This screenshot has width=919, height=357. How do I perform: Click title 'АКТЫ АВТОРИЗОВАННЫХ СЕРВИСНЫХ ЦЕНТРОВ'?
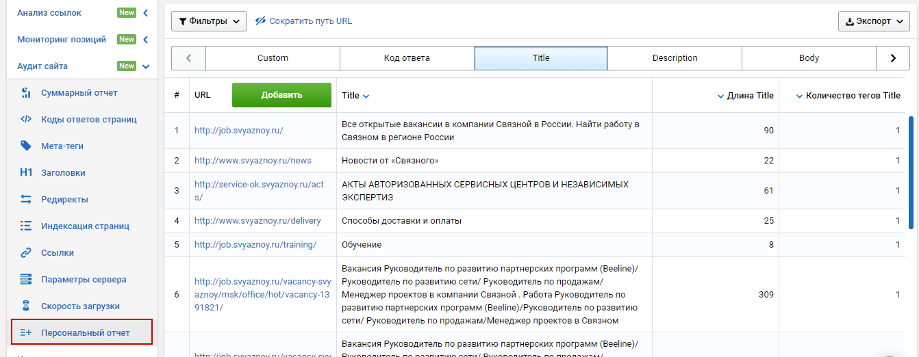click(x=485, y=191)
